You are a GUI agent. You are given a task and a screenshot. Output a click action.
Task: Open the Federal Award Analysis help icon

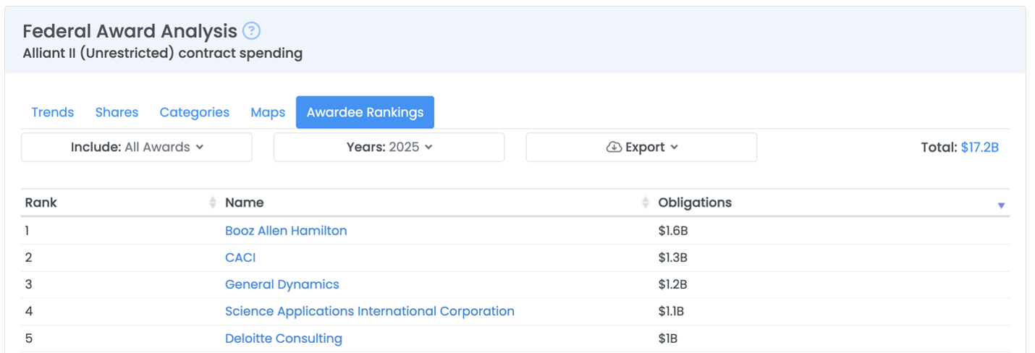click(x=251, y=31)
